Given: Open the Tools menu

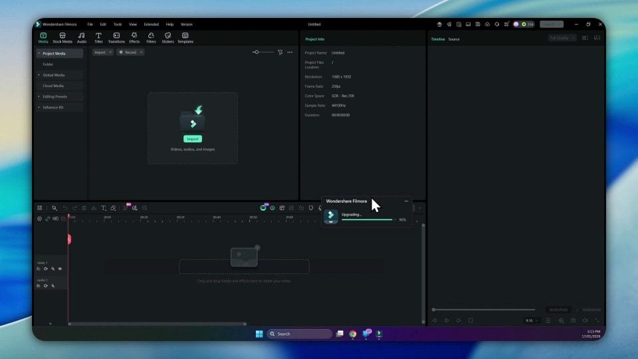Looking at the screenshot, I should (x=118, y=25).
